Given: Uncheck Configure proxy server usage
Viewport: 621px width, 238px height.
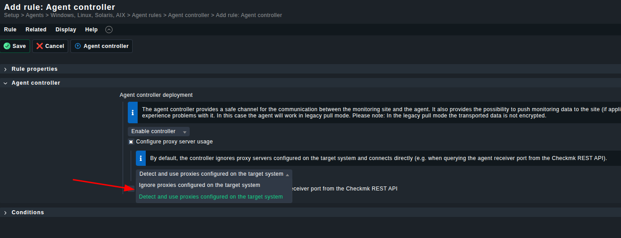Looking at the screenshot, I should 131,142.
